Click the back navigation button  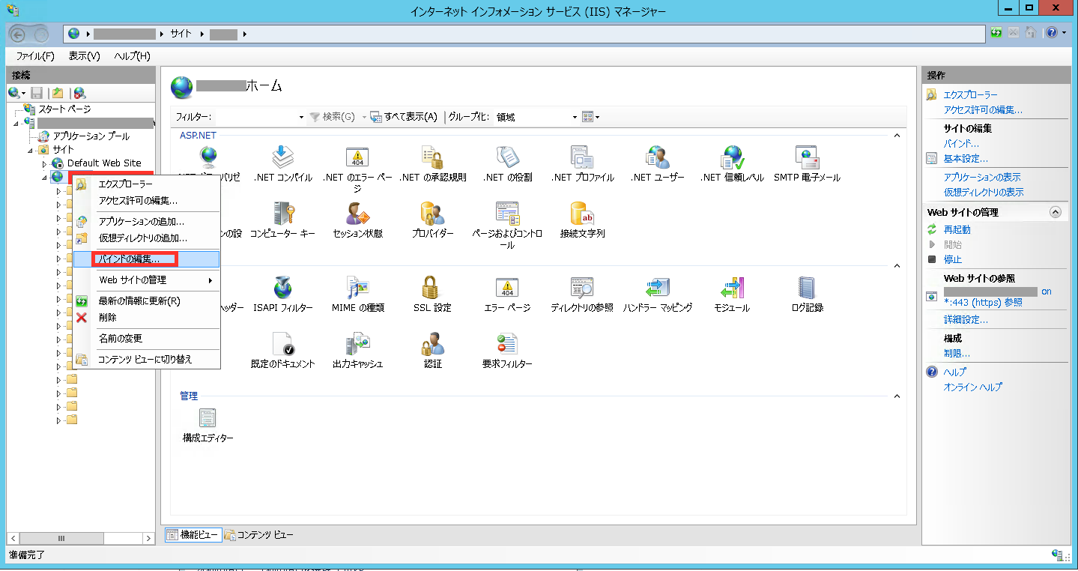click(x=18, y=34)
